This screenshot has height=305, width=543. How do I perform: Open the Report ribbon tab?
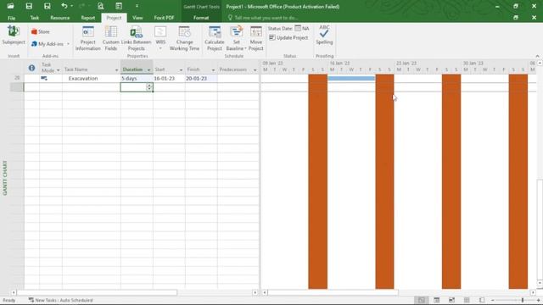[x=88, y=18]
